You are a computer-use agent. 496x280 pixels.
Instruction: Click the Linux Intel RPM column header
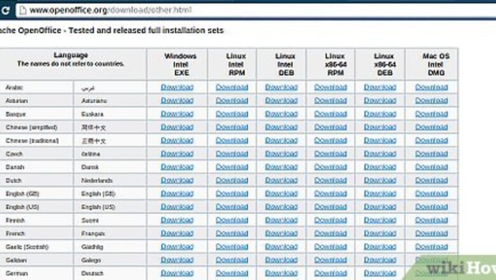click(x=232, y=64)
